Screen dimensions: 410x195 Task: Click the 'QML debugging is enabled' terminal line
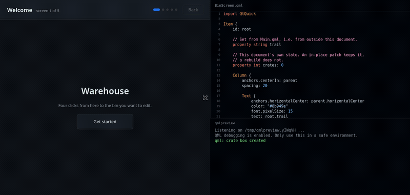coord(286,135)
